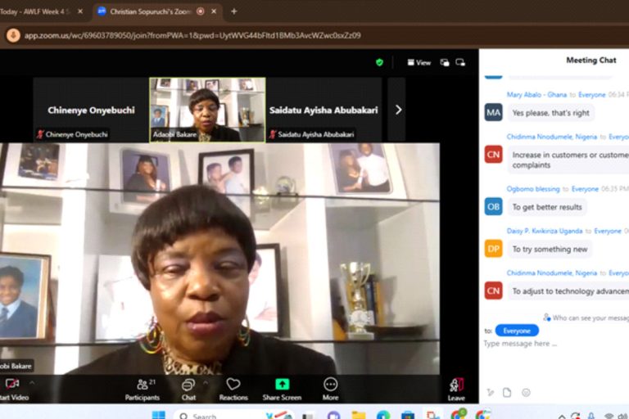Click the text formatting icon in chat

coord(490,392)
